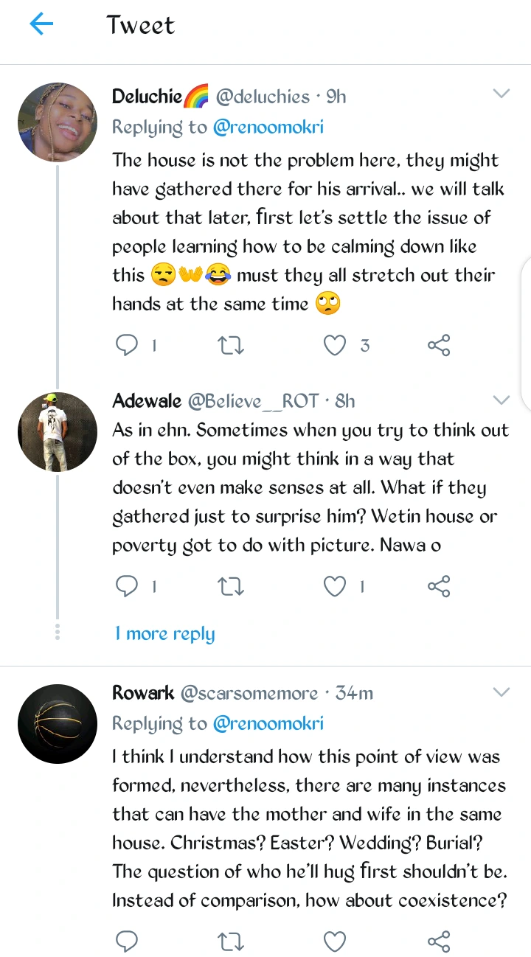This screenshot has height=957, width=531.
Task: Like Deluchie's tweet with the heart
Action: coord(336,345)
